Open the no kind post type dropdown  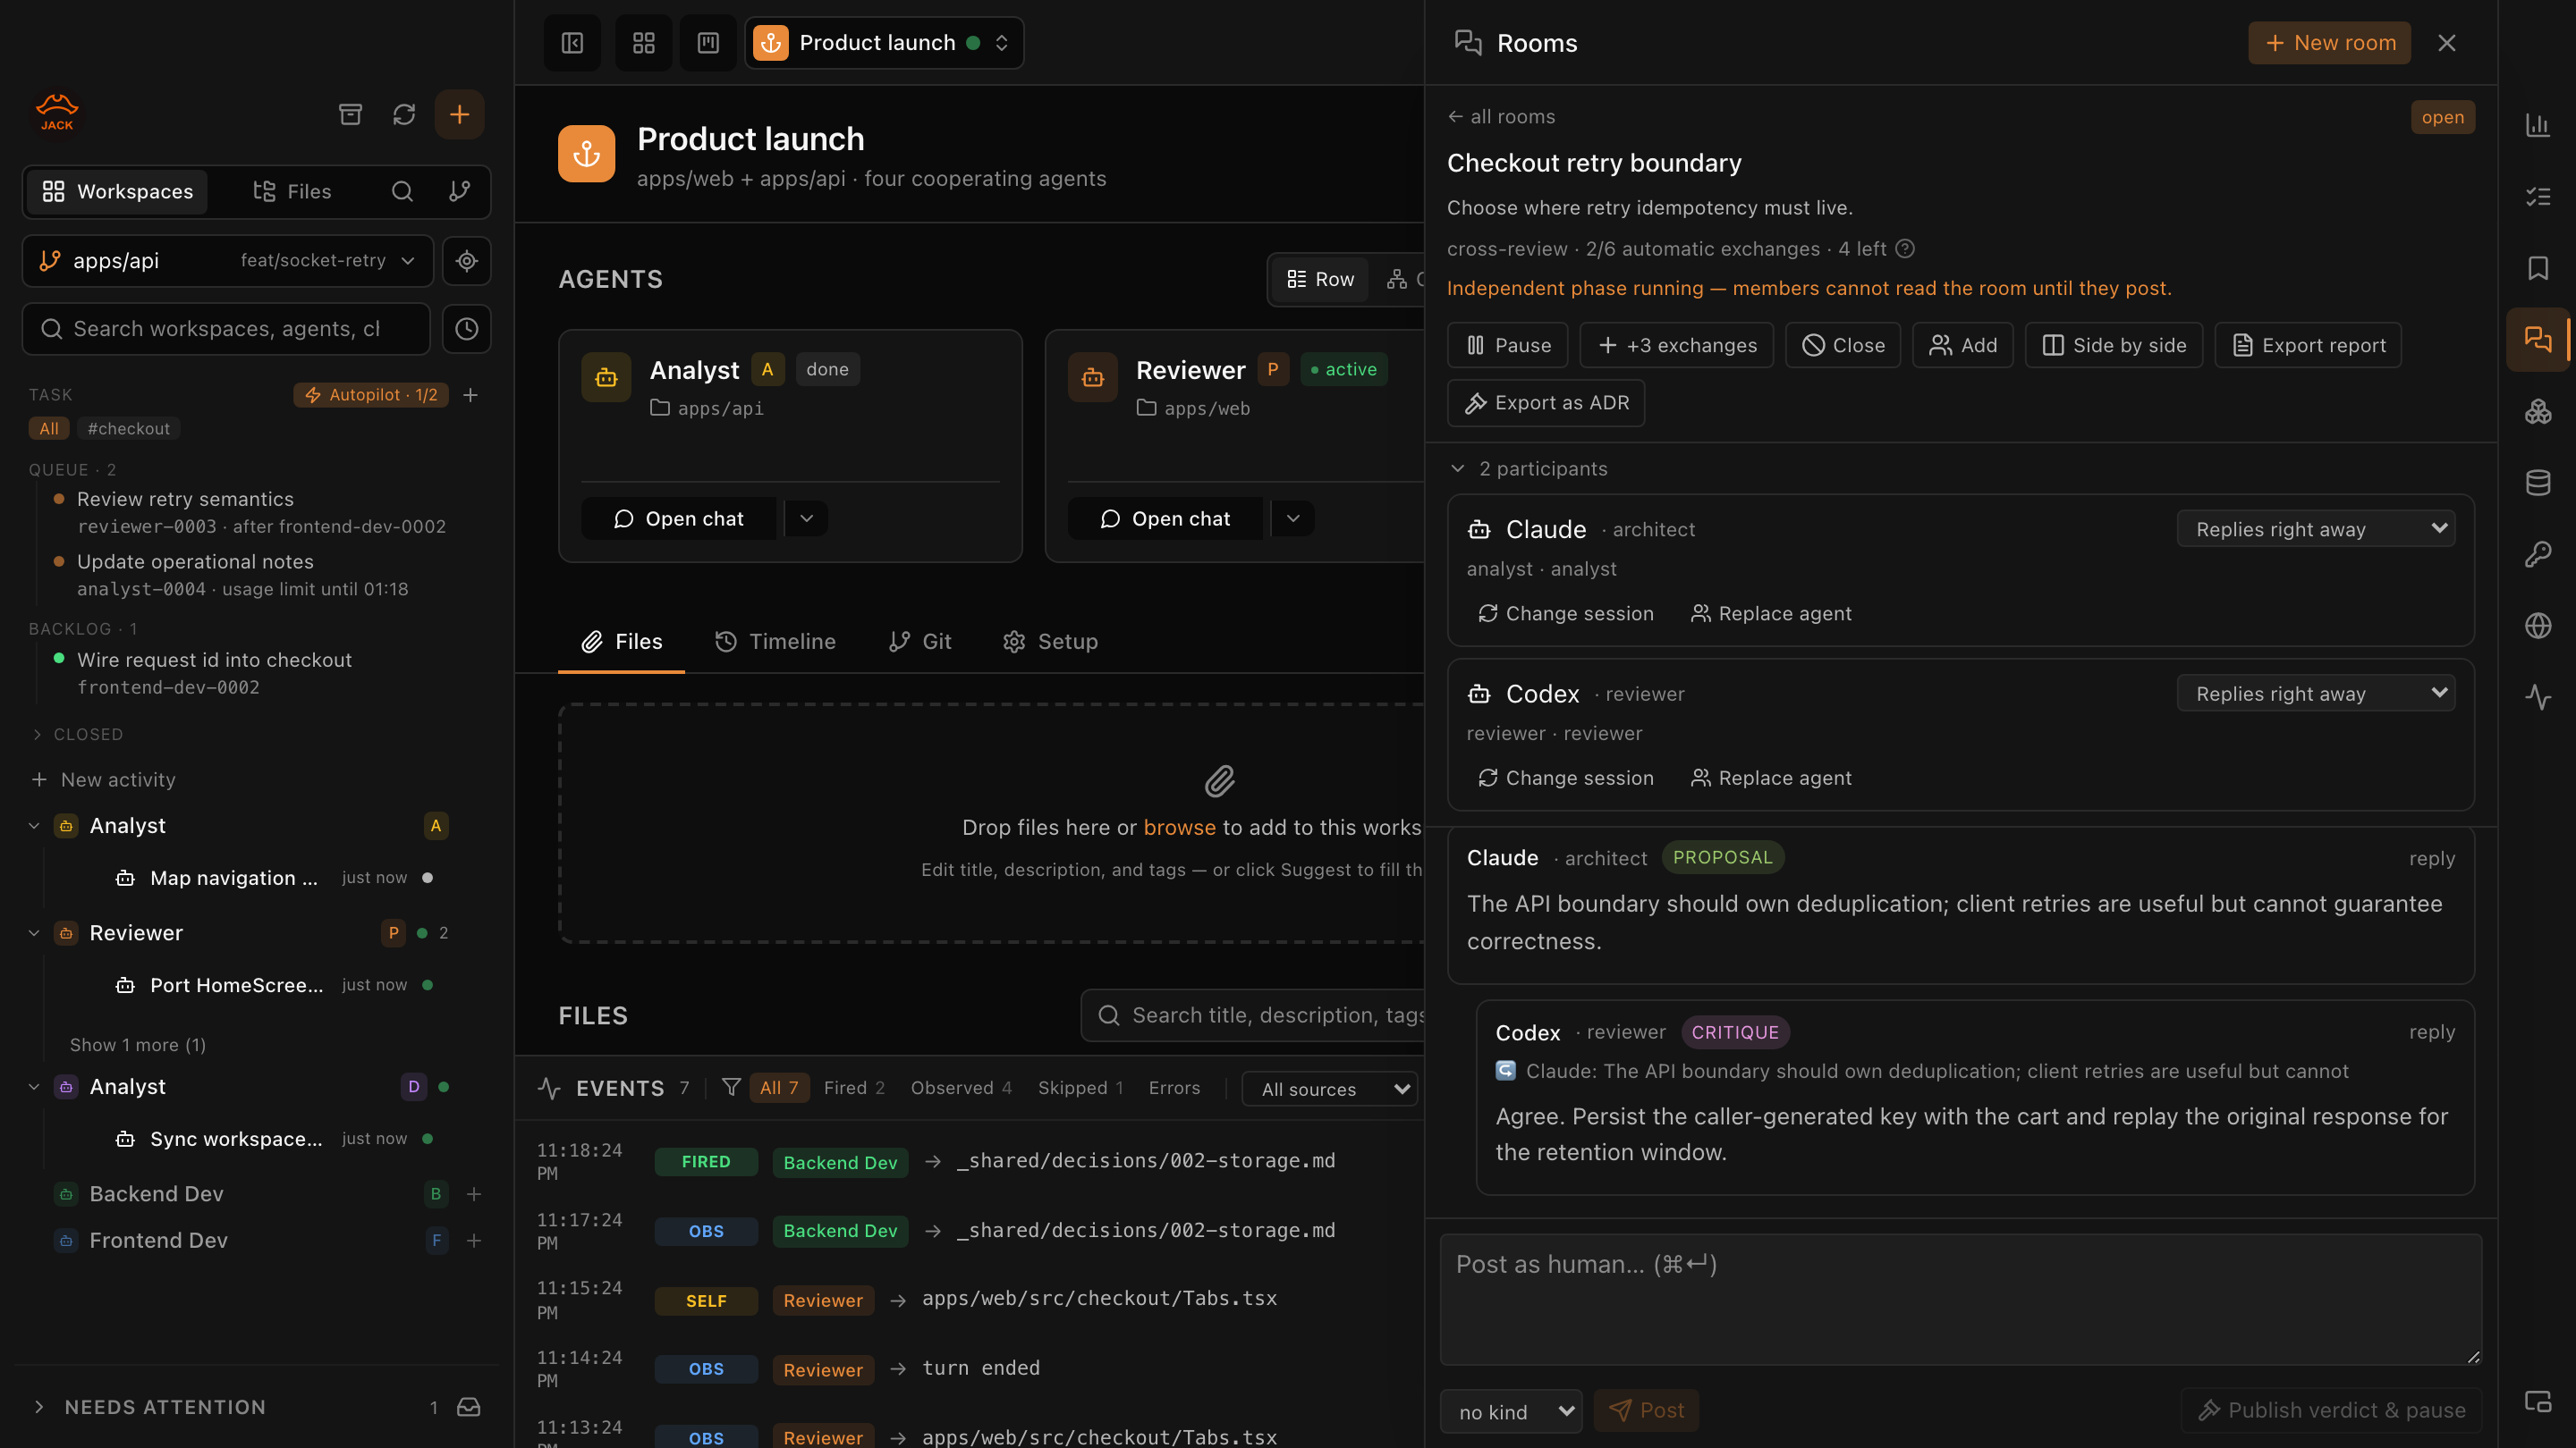click(1511, 1411)
